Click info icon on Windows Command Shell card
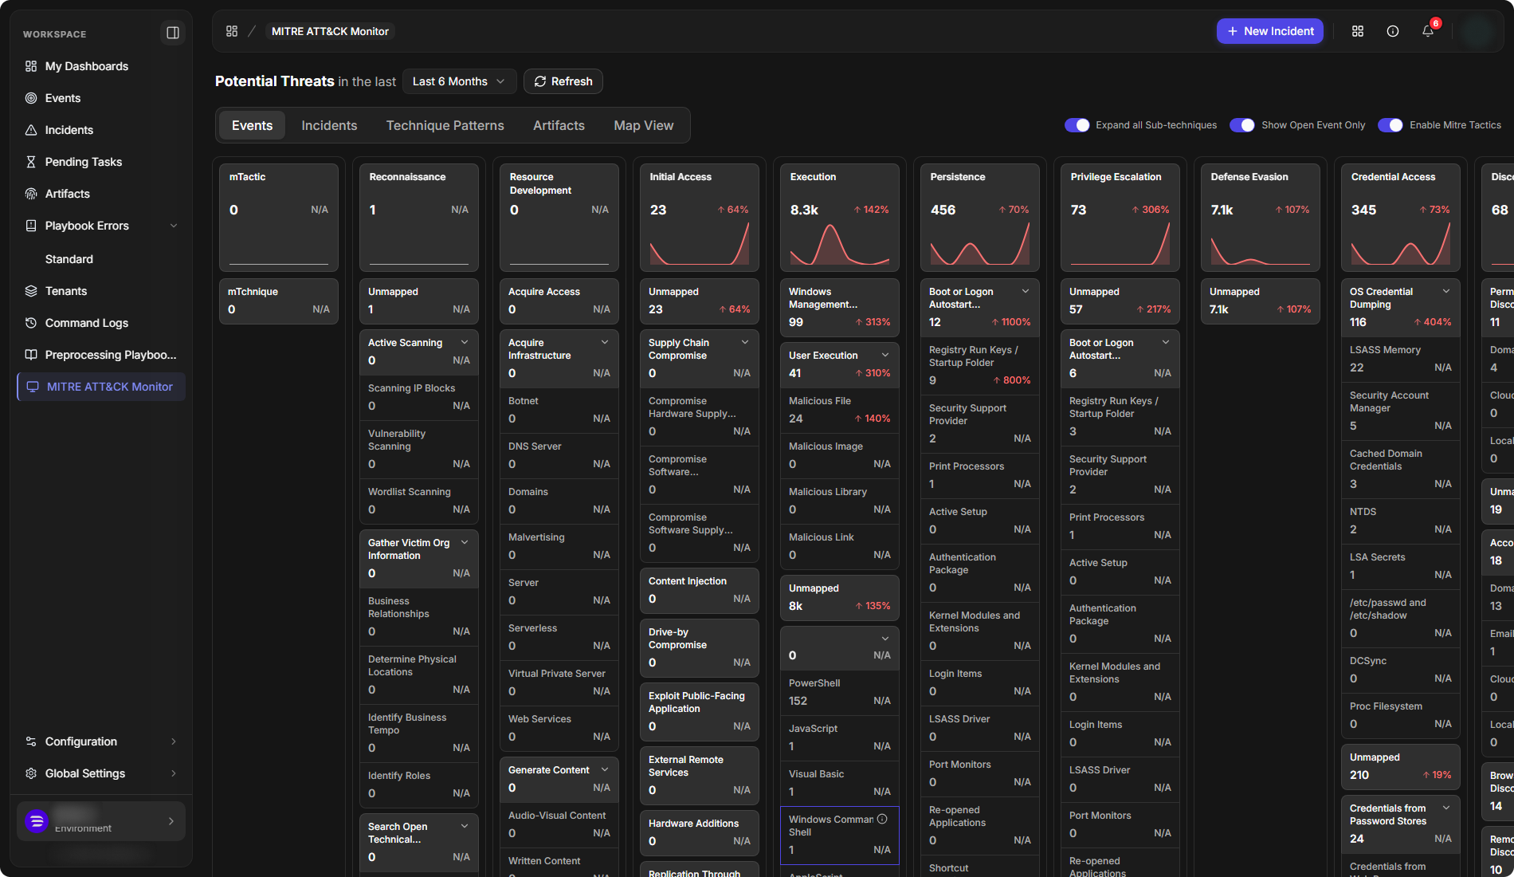This screenshot has width=1514, height=877. coord(882,819)
